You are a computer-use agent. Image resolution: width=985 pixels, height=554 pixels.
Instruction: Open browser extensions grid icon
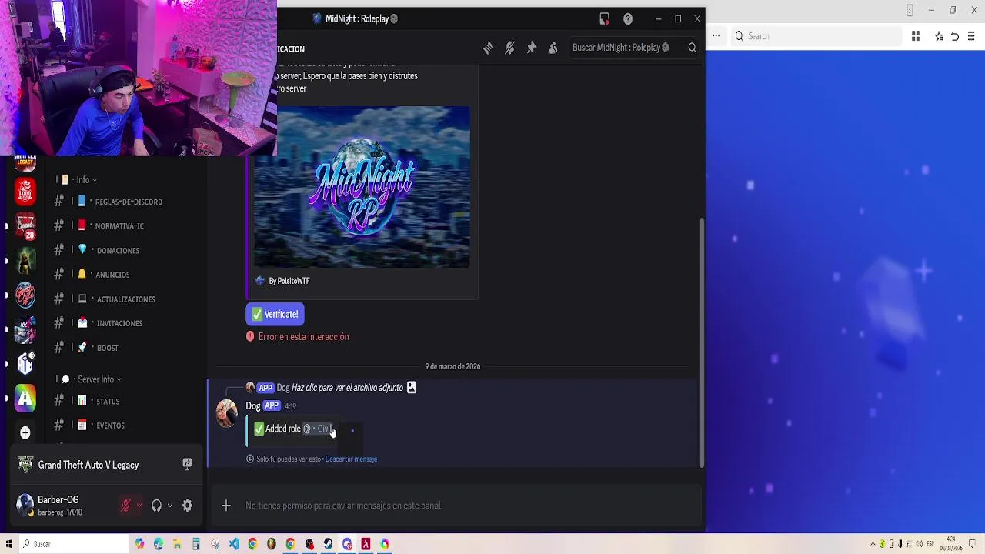click(x=916, y=36)
